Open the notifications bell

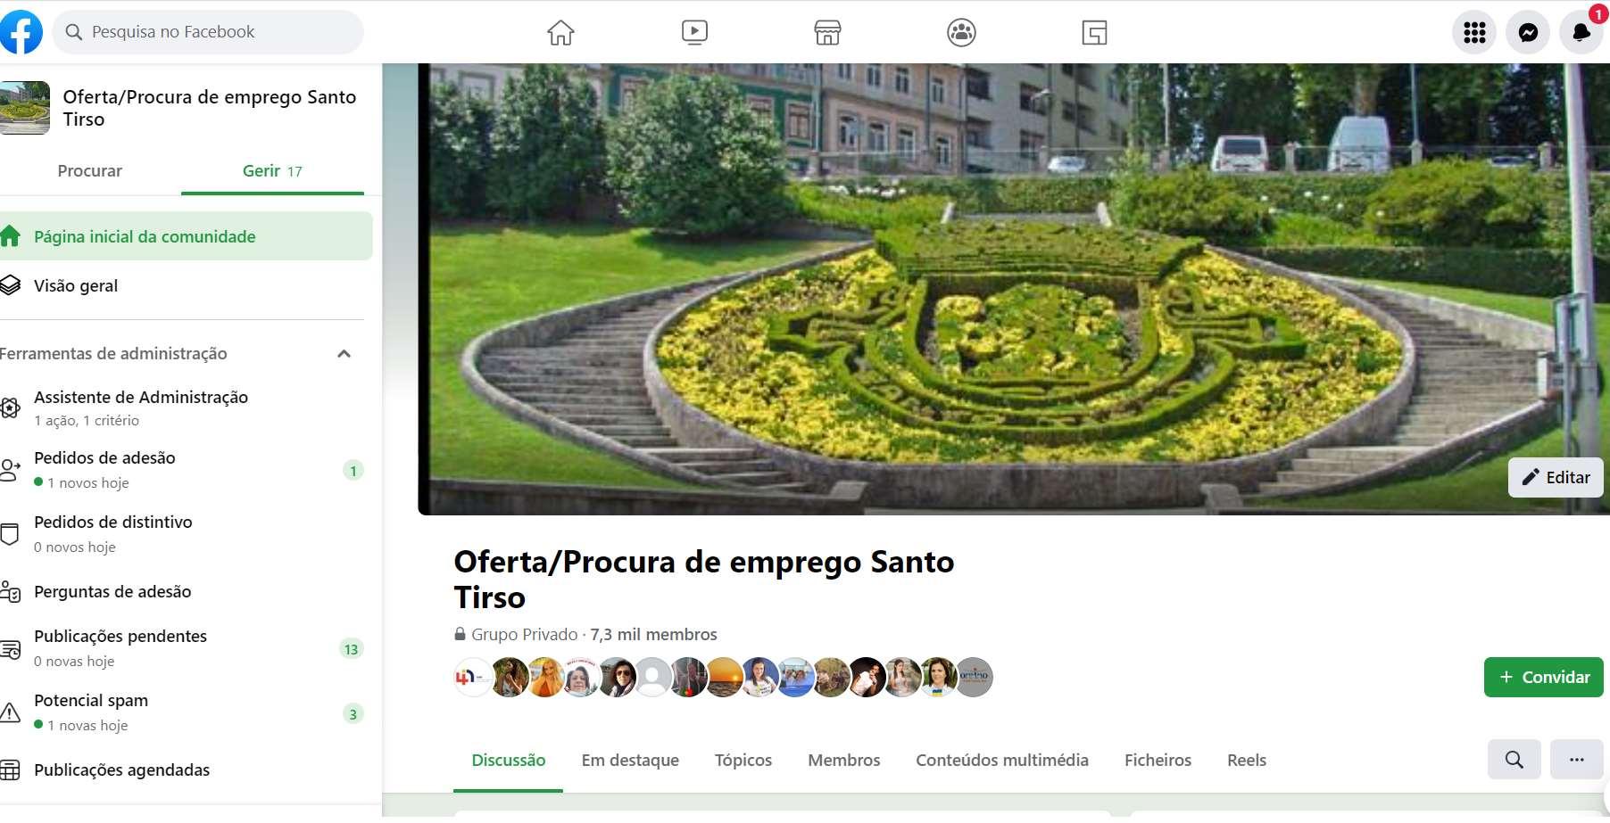[x=1581, y=33]
